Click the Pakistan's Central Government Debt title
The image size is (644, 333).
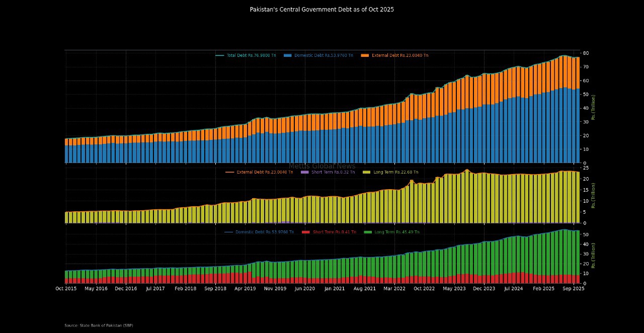tap(321, 10)
